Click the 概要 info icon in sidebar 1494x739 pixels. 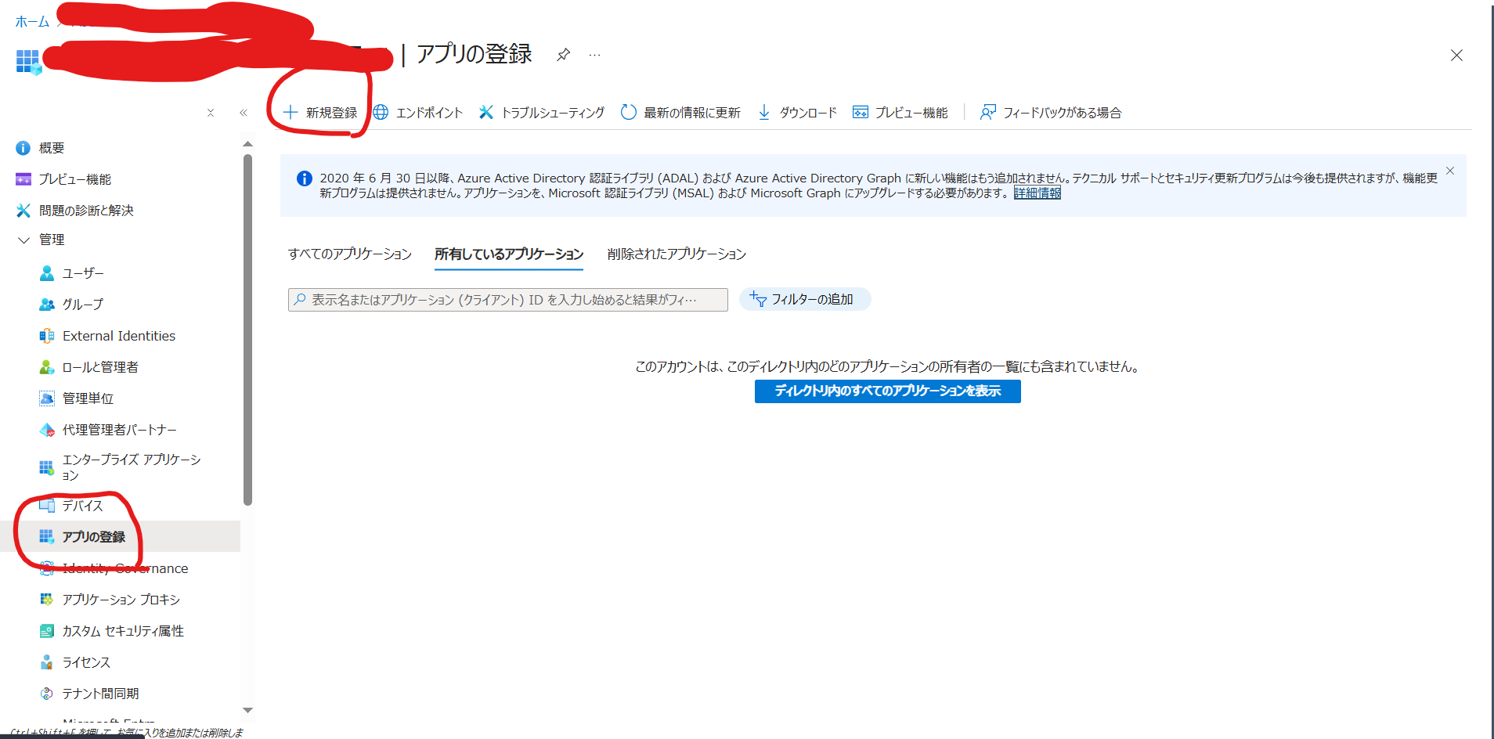tap(23, 148)
